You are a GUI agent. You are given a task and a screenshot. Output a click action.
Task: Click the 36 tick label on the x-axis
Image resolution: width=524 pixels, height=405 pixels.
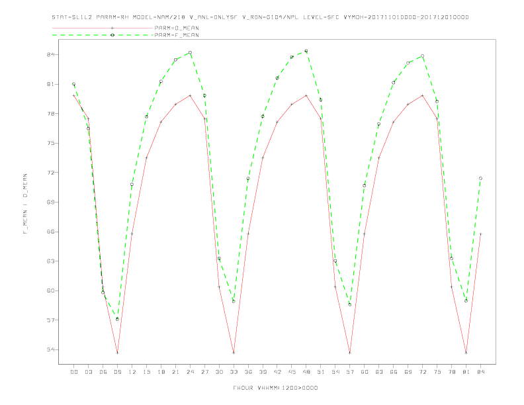click(x=248, y=372)
